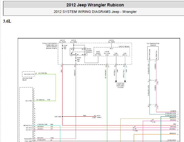
Task: Click the 'BRN/WHT' wire label at right pin 4
Action: click(x=173, y=118)
